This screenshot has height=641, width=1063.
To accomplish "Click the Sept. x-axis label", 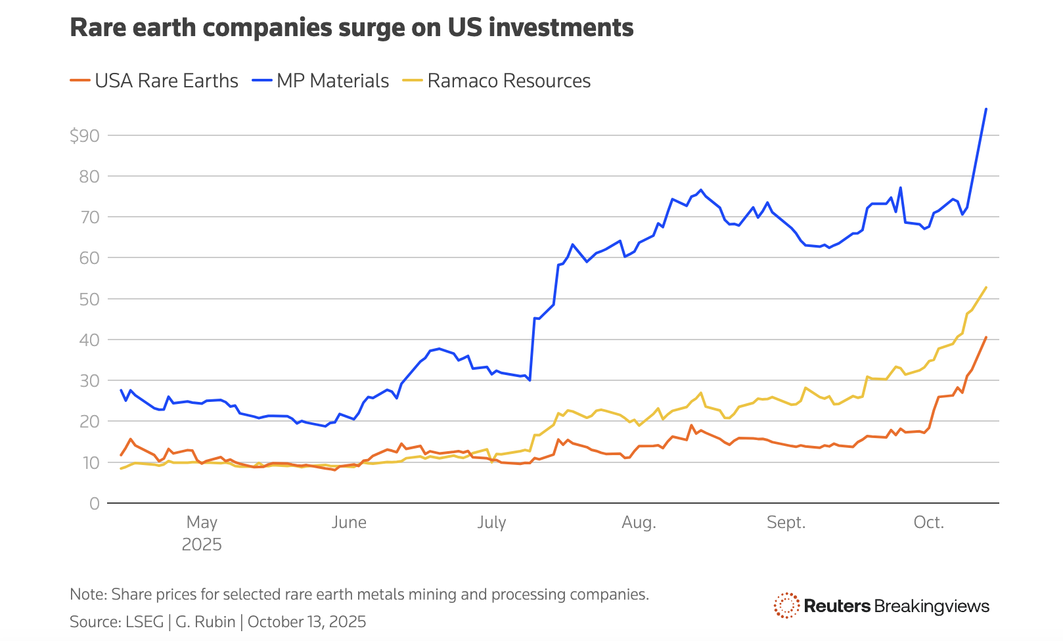I will pyautogui.click(x=786, y=522).
